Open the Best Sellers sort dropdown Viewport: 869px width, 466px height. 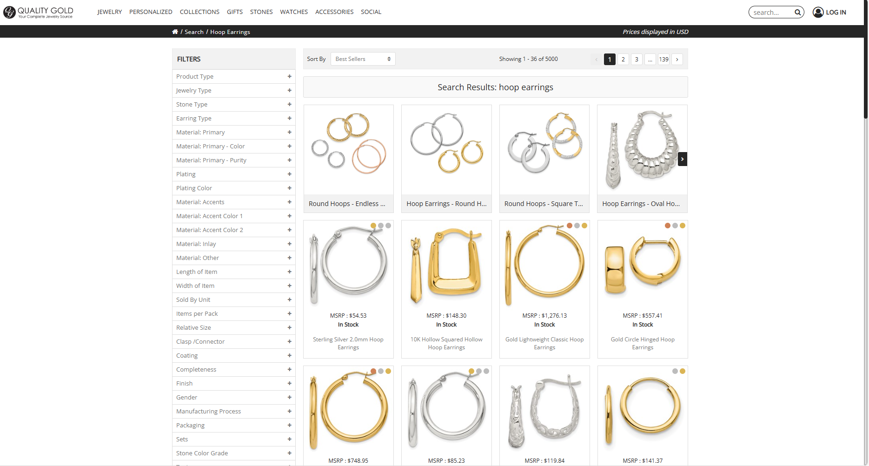click(x=363, y=59)
